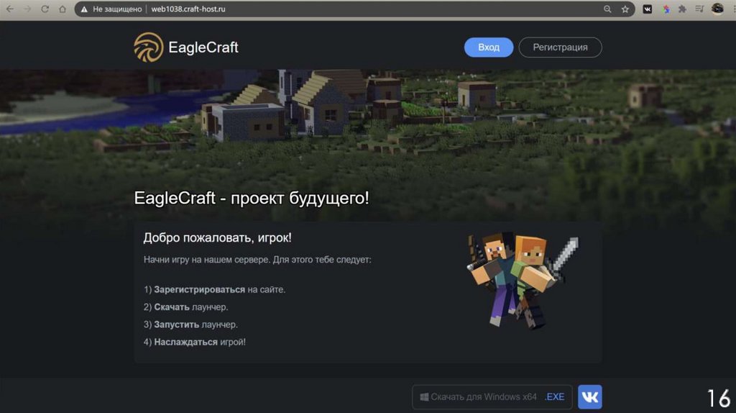This screenshot has height=413, width=736.
Task: Click the blue Вход login button
Action: [x=489, y=47]
